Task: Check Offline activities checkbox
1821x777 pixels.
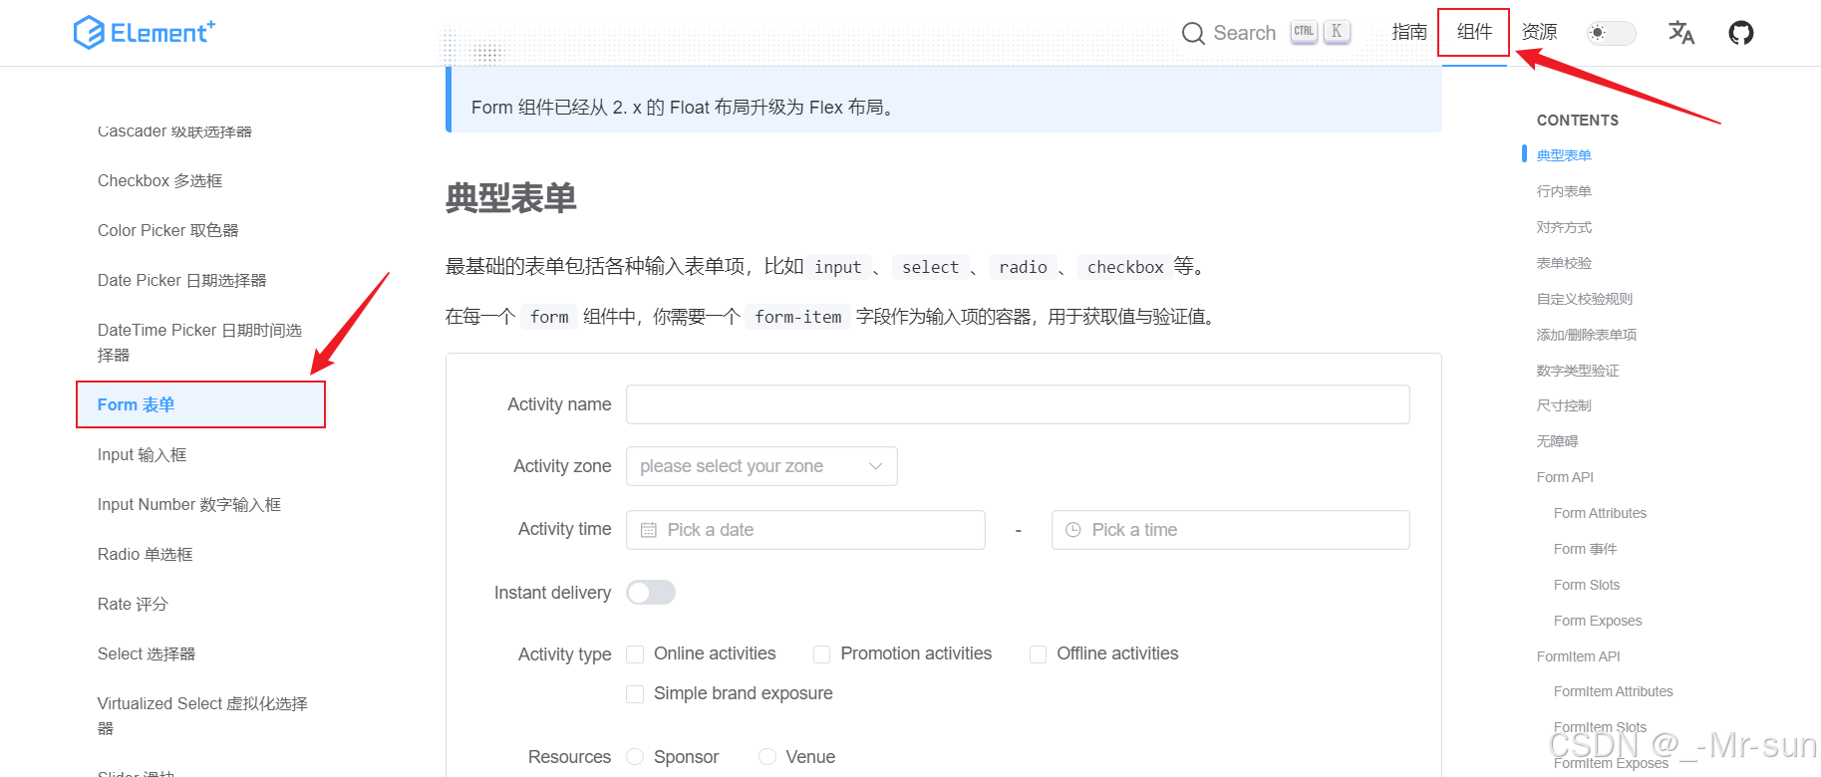Action: tap(1038, 653)
